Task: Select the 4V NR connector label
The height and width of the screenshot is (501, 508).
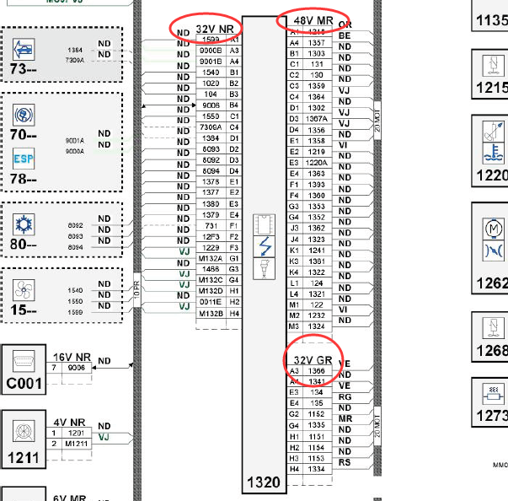Action: (69, 423)
